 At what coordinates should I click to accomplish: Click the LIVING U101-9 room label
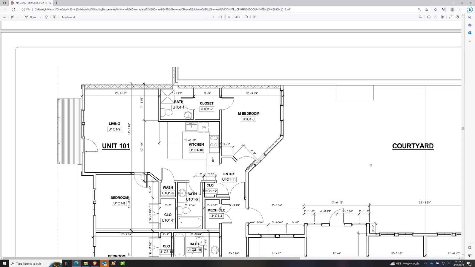[x=114, y=126]
